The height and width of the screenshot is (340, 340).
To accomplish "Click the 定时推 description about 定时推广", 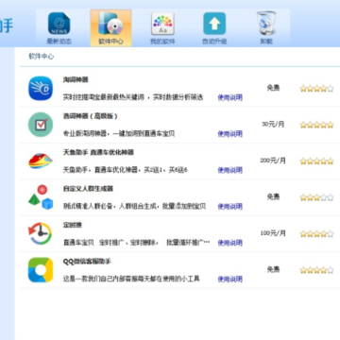I will click(136, 243).
